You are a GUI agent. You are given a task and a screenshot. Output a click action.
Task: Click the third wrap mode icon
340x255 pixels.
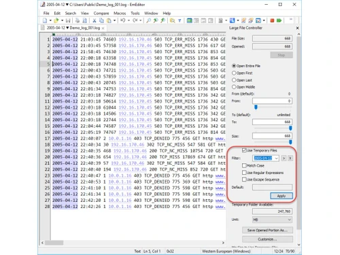coord(203,20)
